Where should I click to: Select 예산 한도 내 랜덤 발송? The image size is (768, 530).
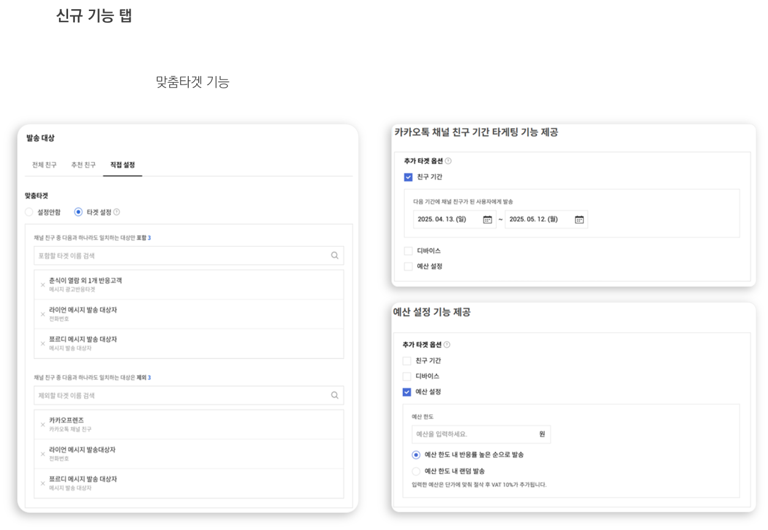pyautogui.click(x=417, y=471)
